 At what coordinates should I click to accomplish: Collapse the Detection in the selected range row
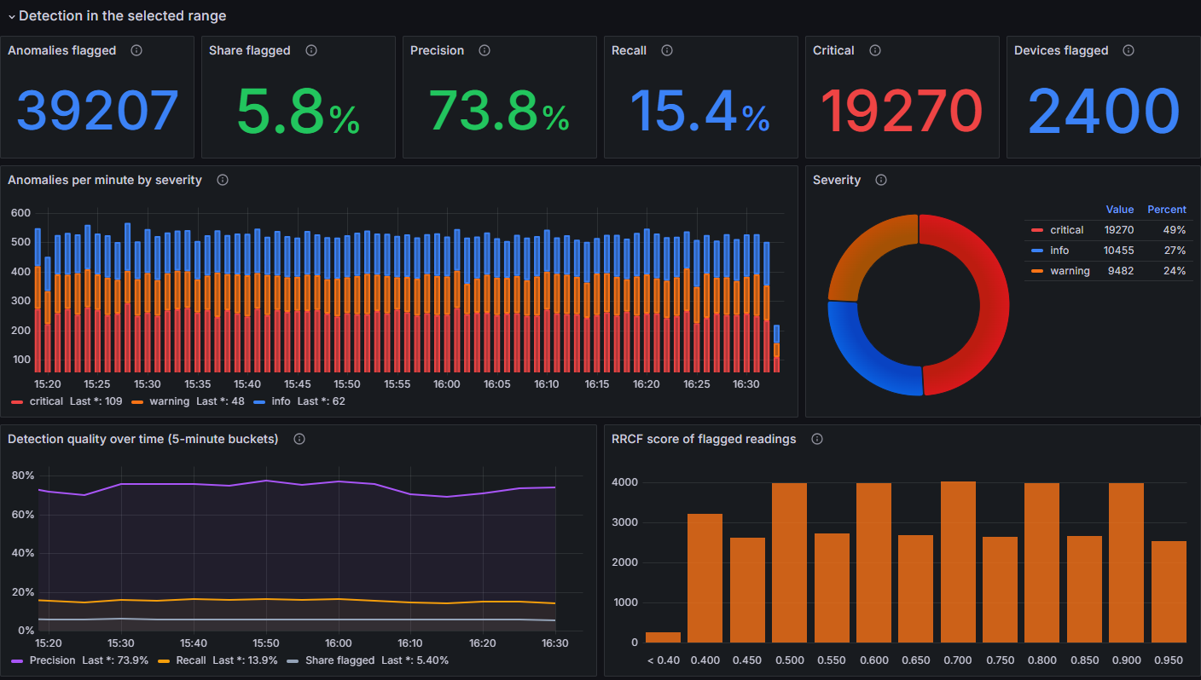(x=117, y=15)
